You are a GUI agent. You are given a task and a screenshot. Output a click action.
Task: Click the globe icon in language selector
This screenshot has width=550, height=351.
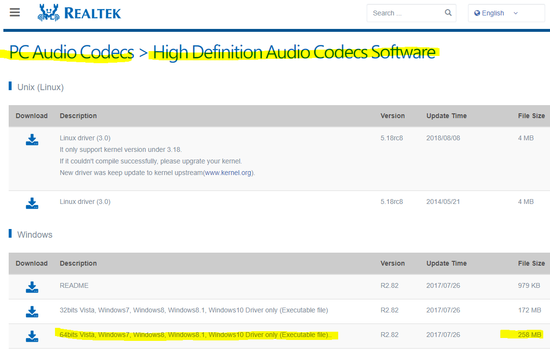click(477, 13)
